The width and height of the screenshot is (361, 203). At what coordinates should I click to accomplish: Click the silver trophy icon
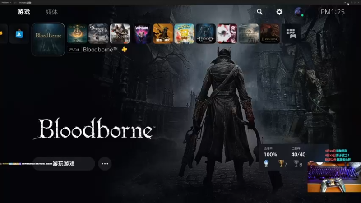(296, 163)
